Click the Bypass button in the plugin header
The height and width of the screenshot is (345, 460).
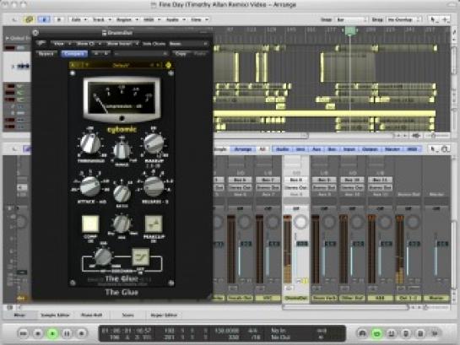point(46,54)
